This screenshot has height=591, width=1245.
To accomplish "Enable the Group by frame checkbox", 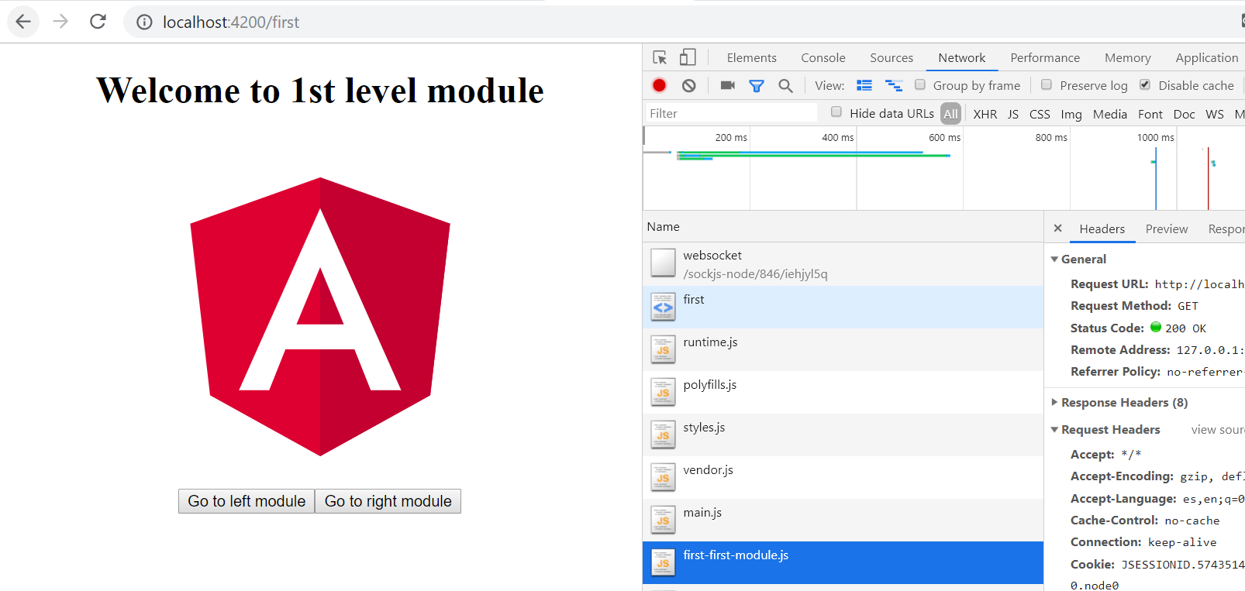I will (920, 85).
